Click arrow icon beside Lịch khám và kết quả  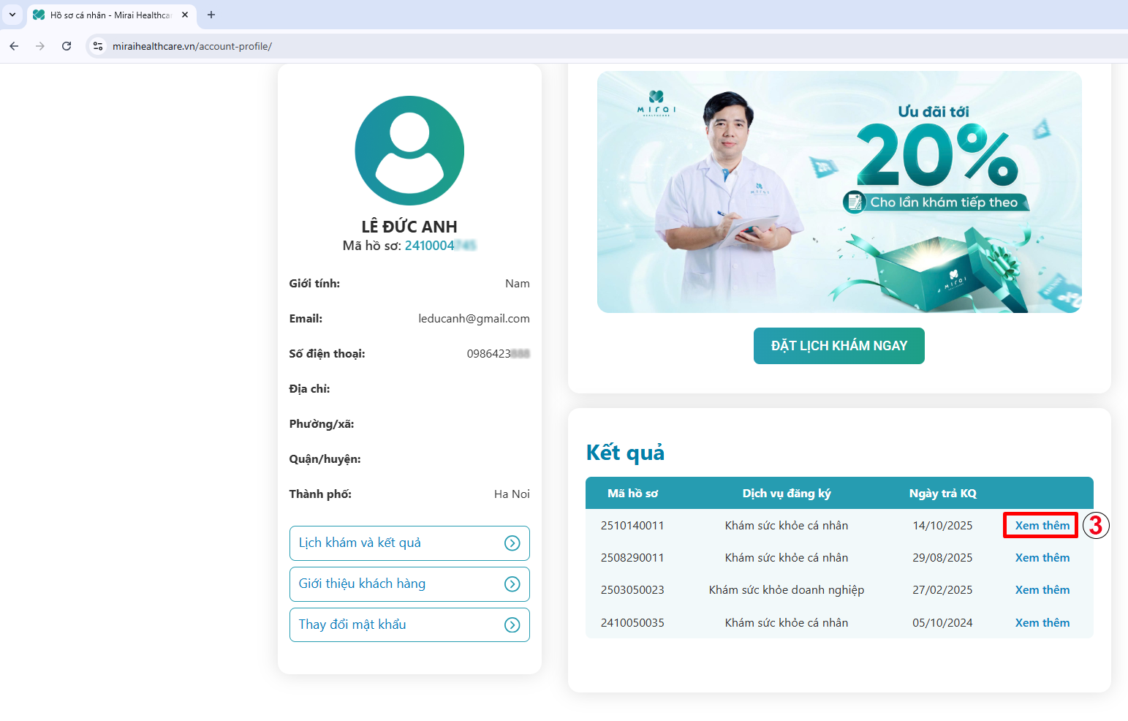(512, 543)
